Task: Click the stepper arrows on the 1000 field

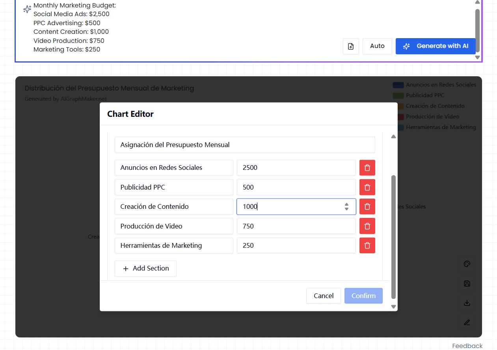Action: coord(346,206)
